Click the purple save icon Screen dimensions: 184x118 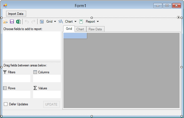12,22
